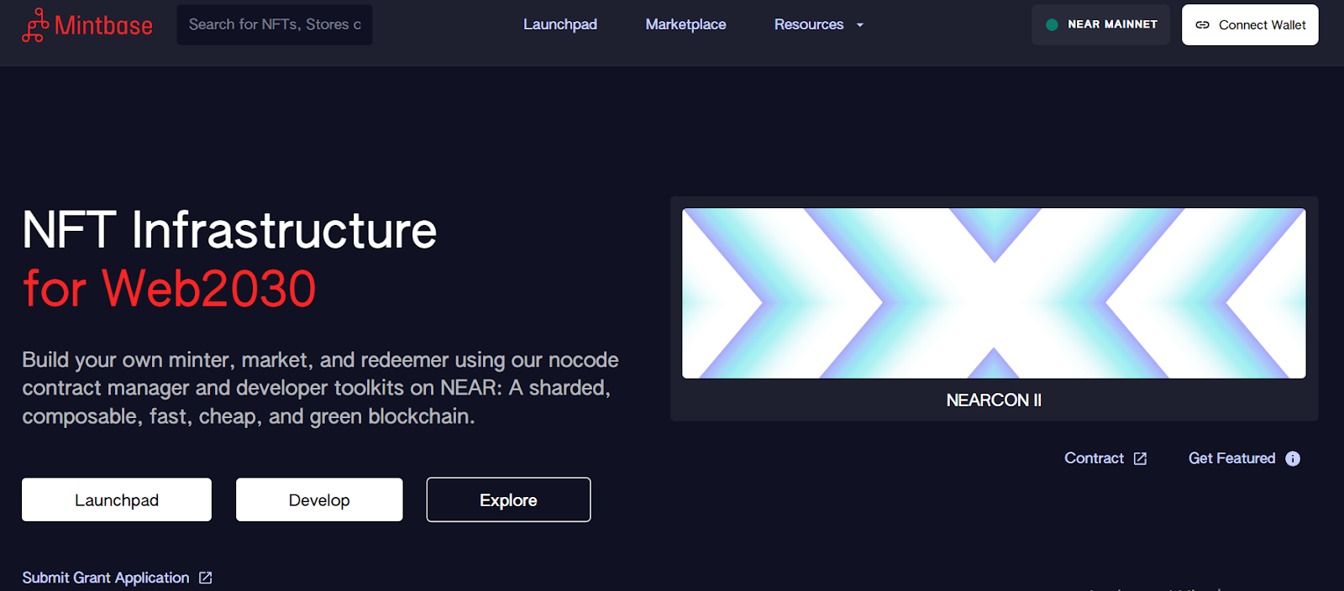Click the Mintbase logo
Screen dimensions: 1344x591
[87, 25]
